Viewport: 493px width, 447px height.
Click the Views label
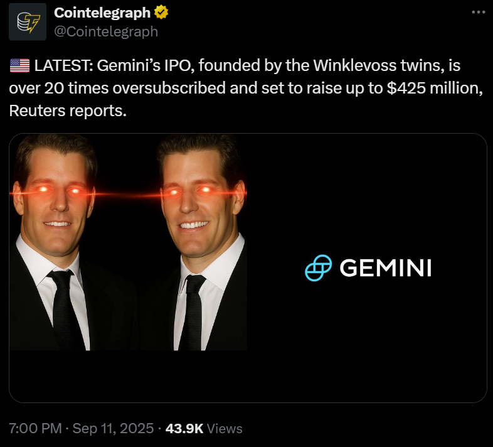pos(225,429)
